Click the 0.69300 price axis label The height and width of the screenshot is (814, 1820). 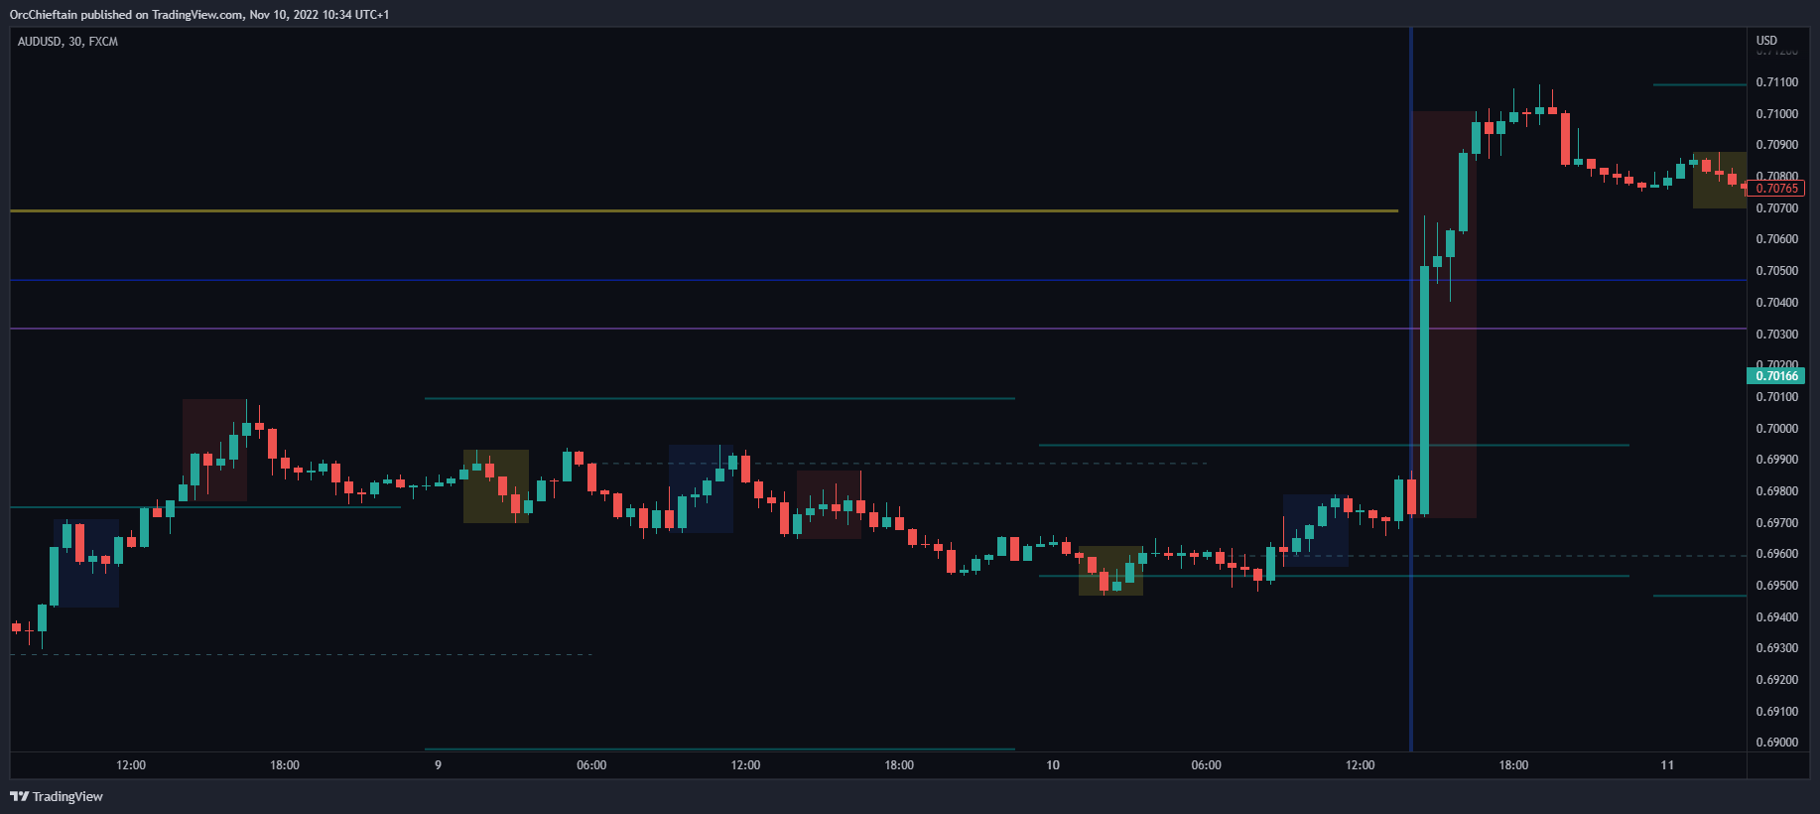click(1776, 648)
